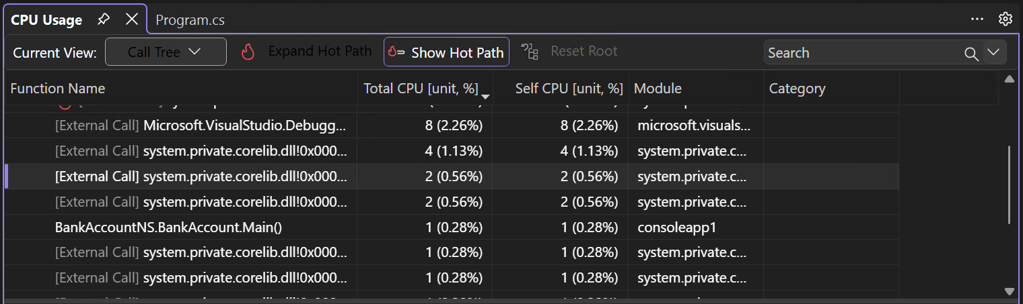Viewport: 1023px width, 304px height.
Task: Expand the search options dropdown arrow
Action: 993,52
